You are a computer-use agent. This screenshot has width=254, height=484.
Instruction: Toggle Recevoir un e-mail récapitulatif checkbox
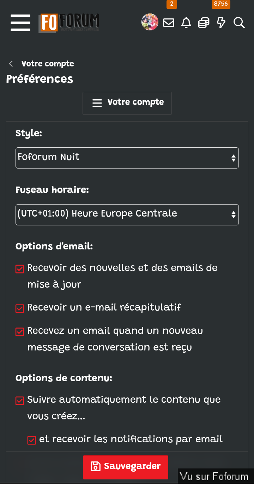pyautogui.click(x=20, y=308)
